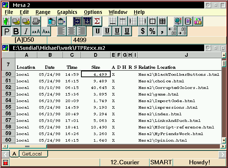Center align the cell text
Screen dimensions: 228x168
[x=71, y=31]
